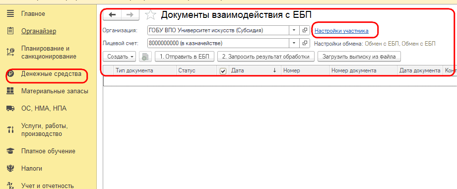Click 2. Запросить результат обработки button

[x=266, y=57]
